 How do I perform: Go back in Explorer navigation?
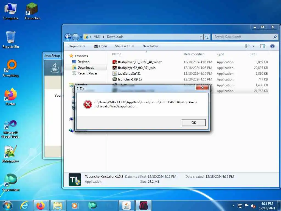tap(68, 37)
